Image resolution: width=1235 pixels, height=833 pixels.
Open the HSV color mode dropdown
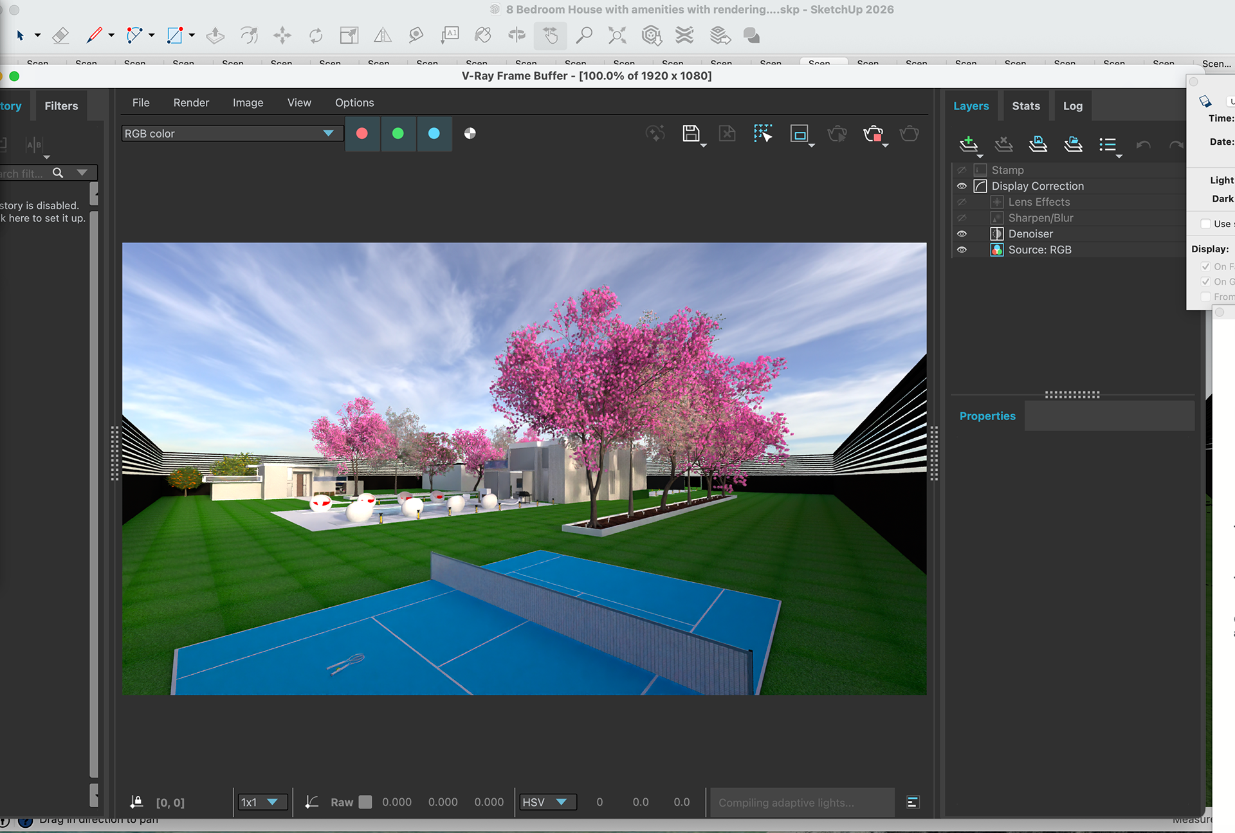(x=547, y=802)
